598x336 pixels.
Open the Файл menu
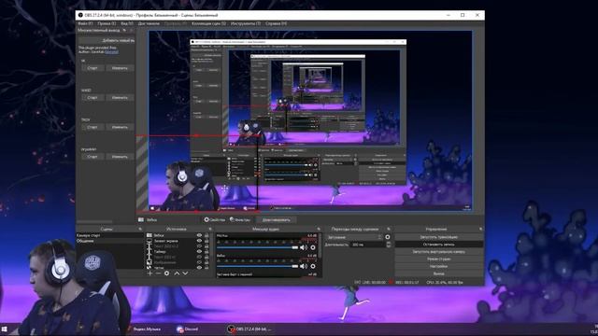point(85,23)
